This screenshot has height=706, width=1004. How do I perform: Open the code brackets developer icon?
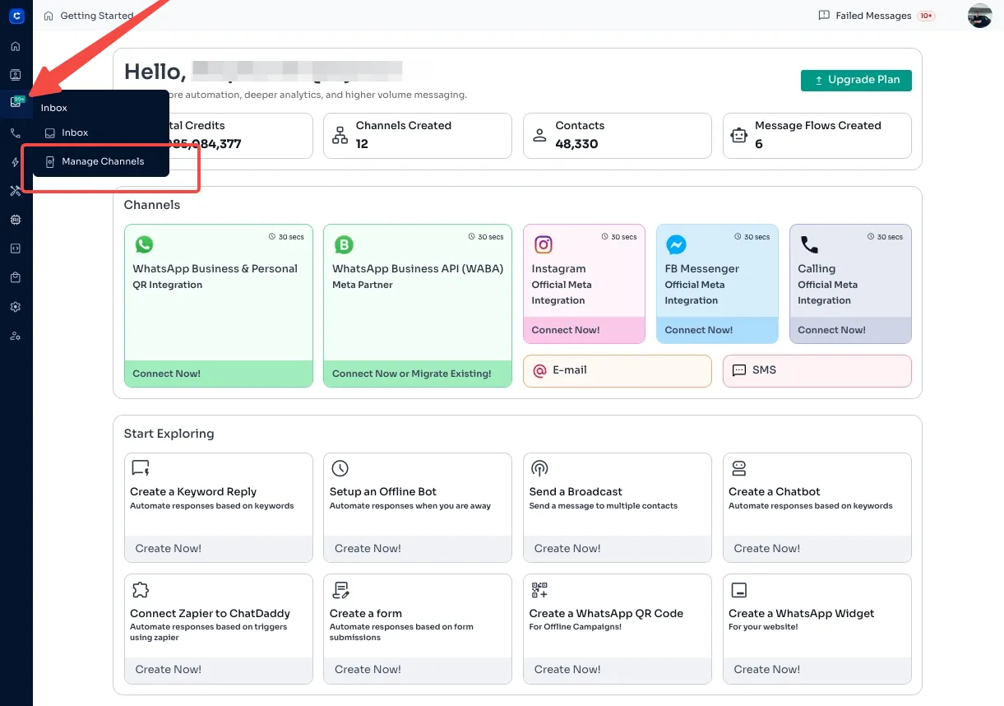(x=16, y=248)
